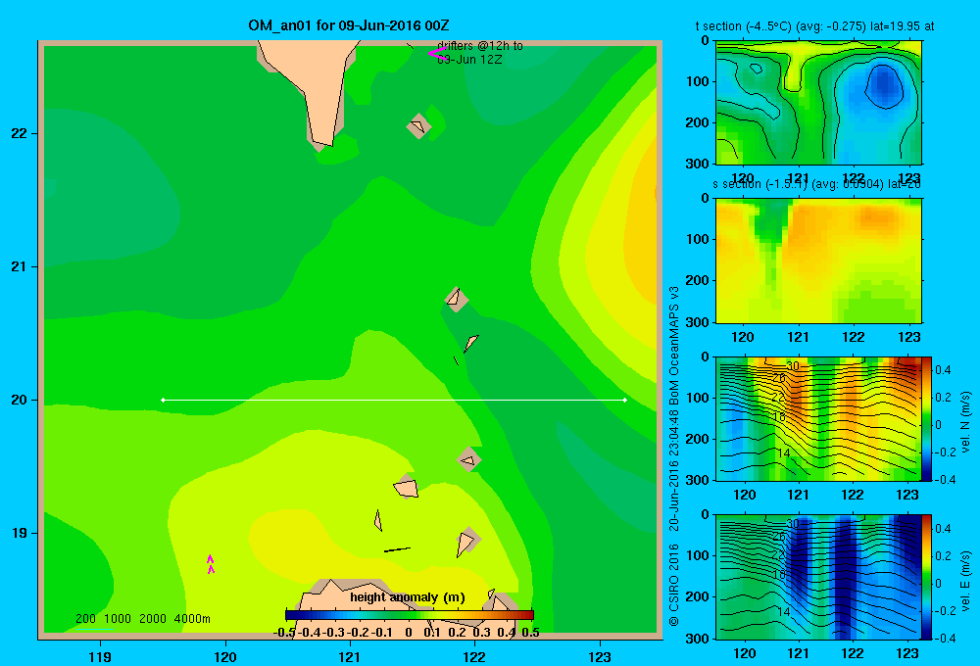This screenshot has width=980, height=666.
Task: Open the salinity section plot thumbnail
Action: [x=818, y=261]
